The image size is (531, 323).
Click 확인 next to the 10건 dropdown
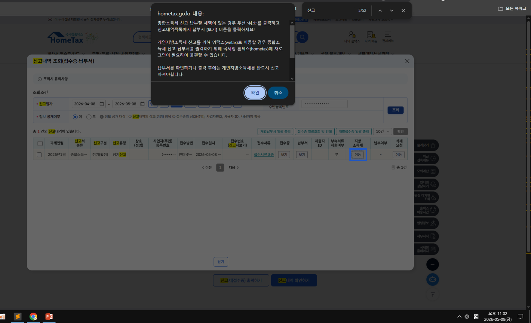[400, 132]
